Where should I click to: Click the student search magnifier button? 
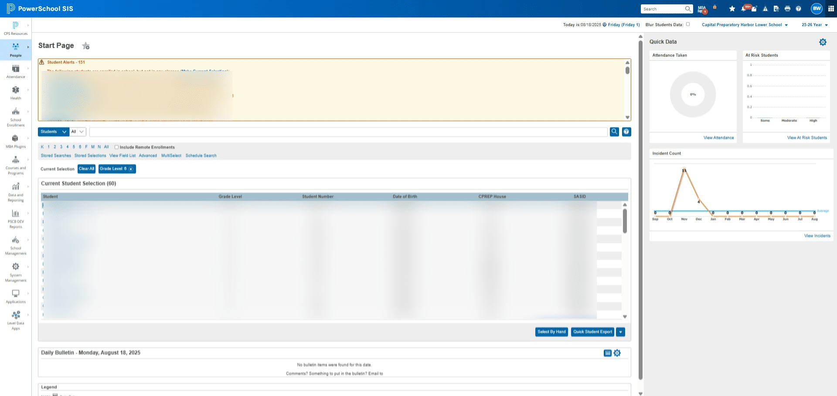[x=614, y=131]
